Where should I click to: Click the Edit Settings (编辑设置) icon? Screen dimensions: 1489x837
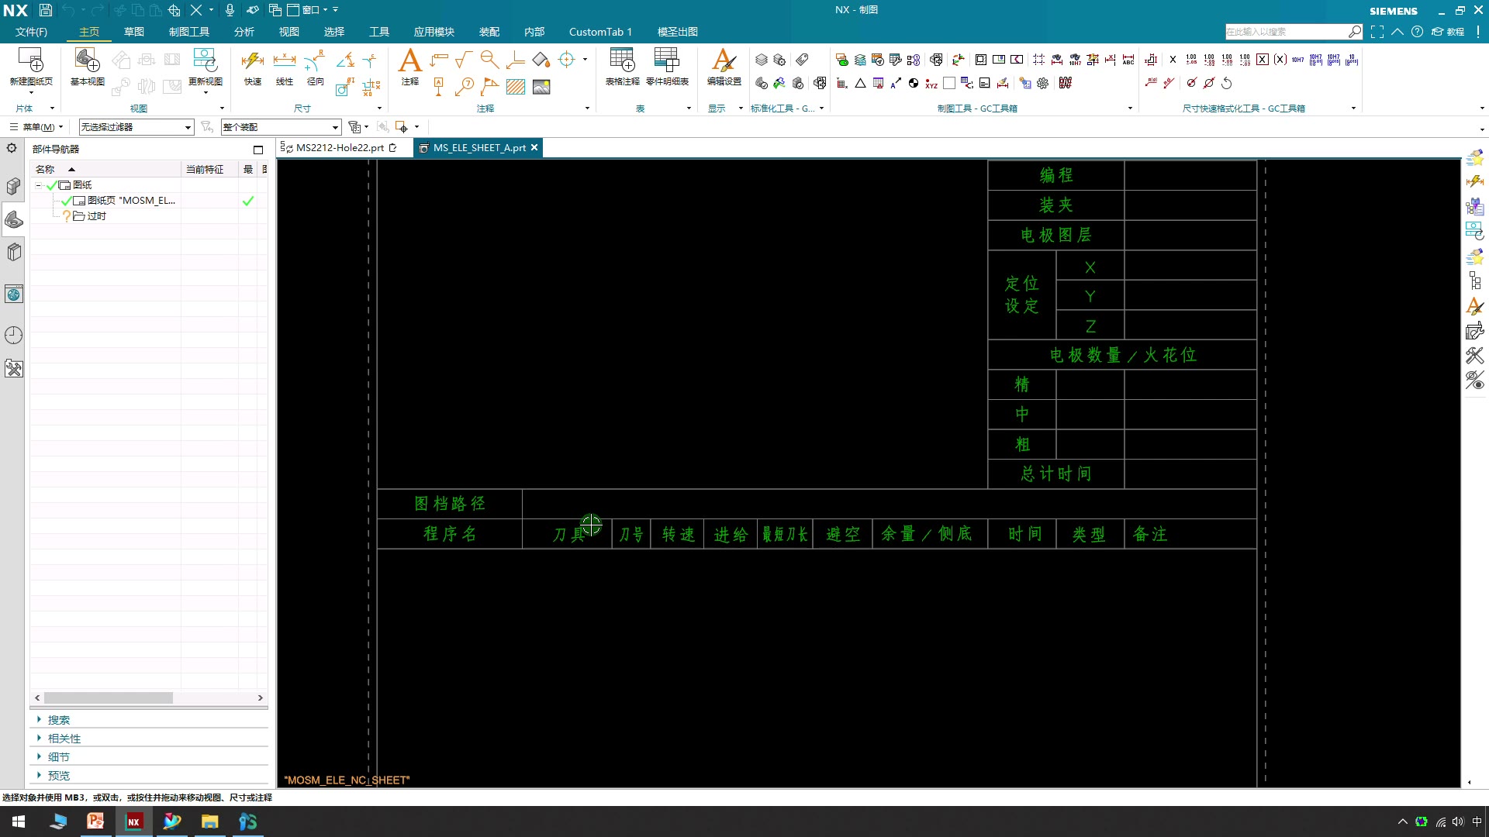724,60
